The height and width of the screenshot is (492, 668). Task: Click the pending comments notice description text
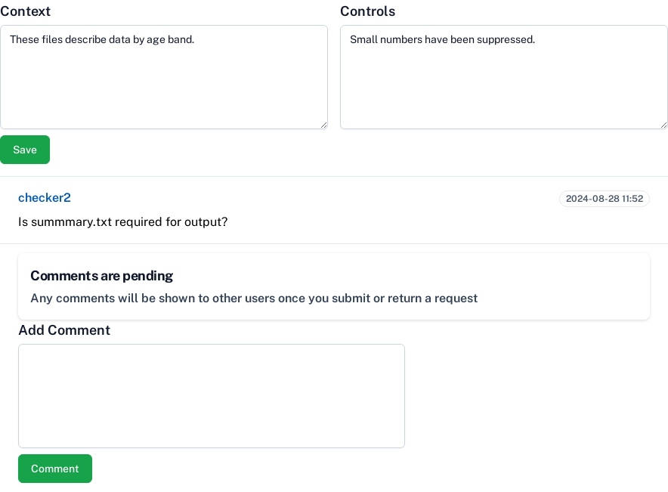[x=253, y=299]
